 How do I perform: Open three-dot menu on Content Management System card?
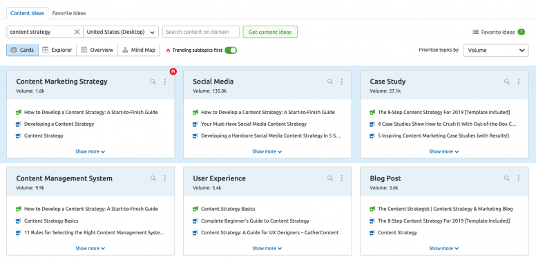pos(165,178)
